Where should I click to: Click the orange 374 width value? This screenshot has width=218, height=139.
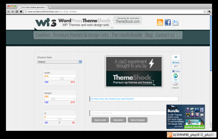click(x=46, y=76)
